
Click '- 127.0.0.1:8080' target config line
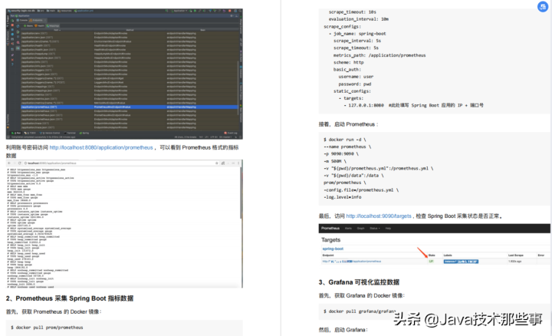[x=413, y=105]
